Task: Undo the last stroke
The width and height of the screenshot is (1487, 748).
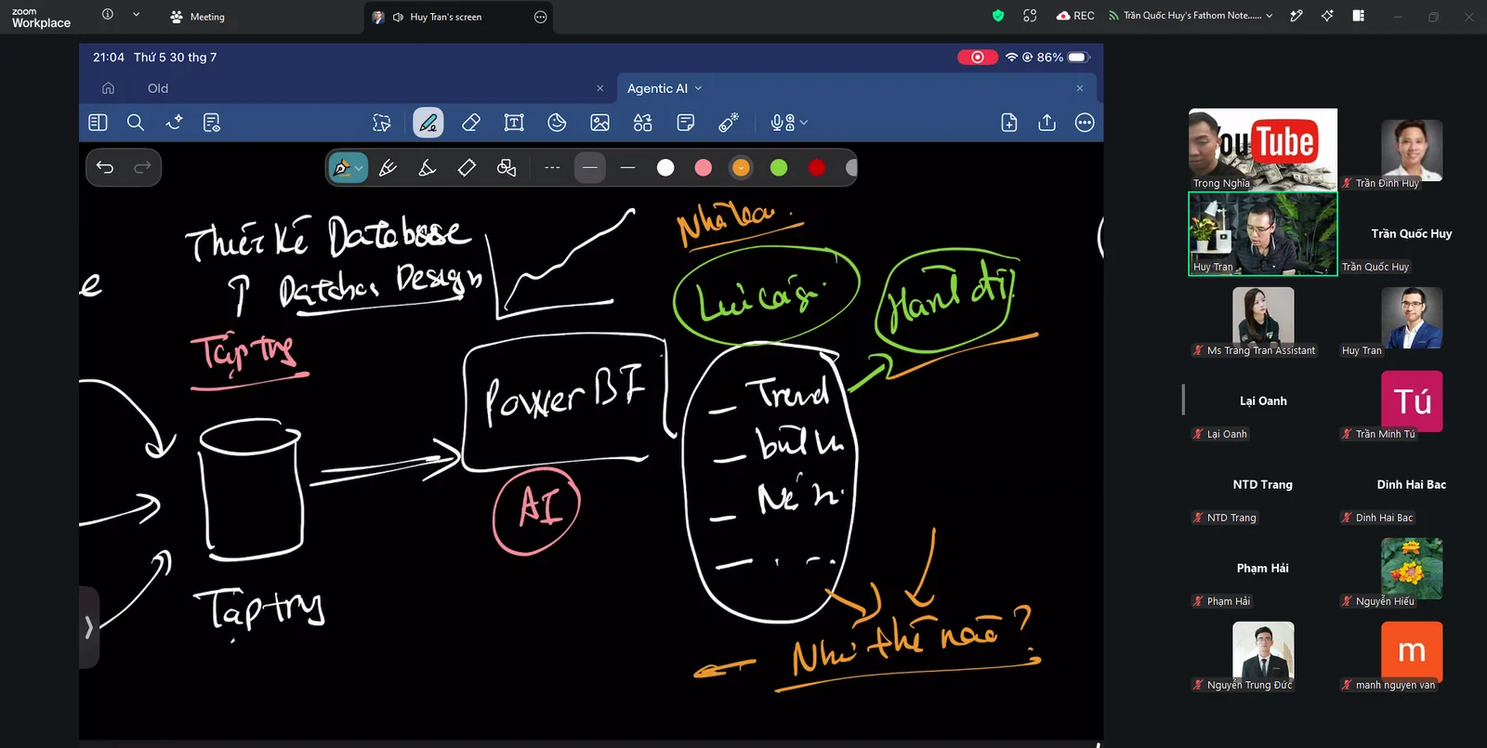Action: (105, 167)
